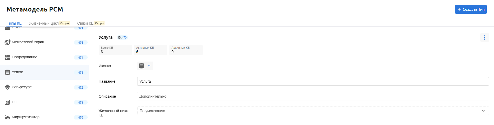Click the firewall icon beside Межсетевой экран
Screen dimensions: 494x125
pyautogui.click(x=8, y=42)
